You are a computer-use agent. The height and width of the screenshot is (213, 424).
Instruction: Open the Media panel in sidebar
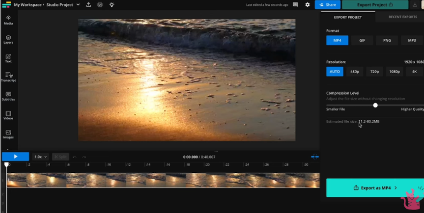tap(8, 20)
